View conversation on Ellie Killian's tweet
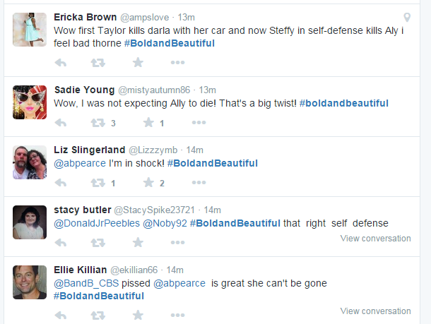Image resolution: width=431 pixels, height=324 pixels. coord(375,311)
